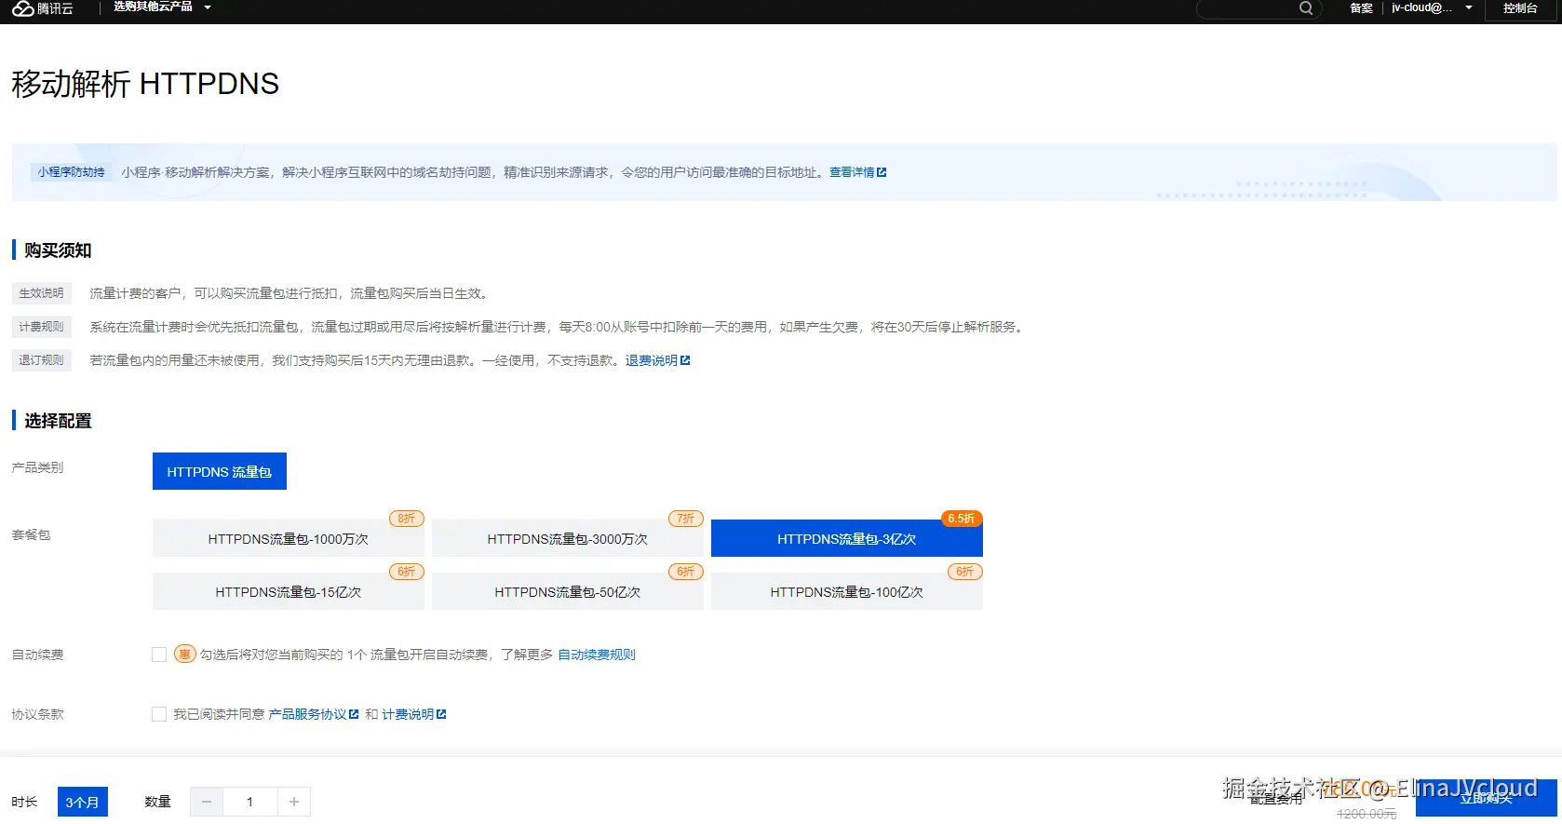
Task: Click the 8折 discount badge
Action: click(407, 519)
